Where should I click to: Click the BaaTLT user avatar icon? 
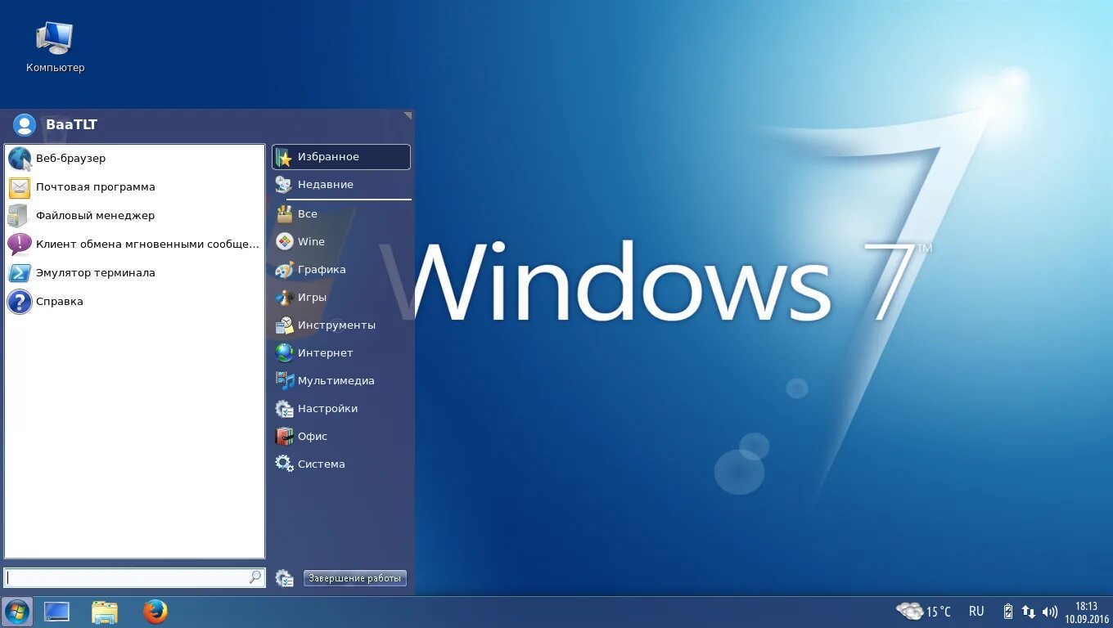click(x=25, y=125)
